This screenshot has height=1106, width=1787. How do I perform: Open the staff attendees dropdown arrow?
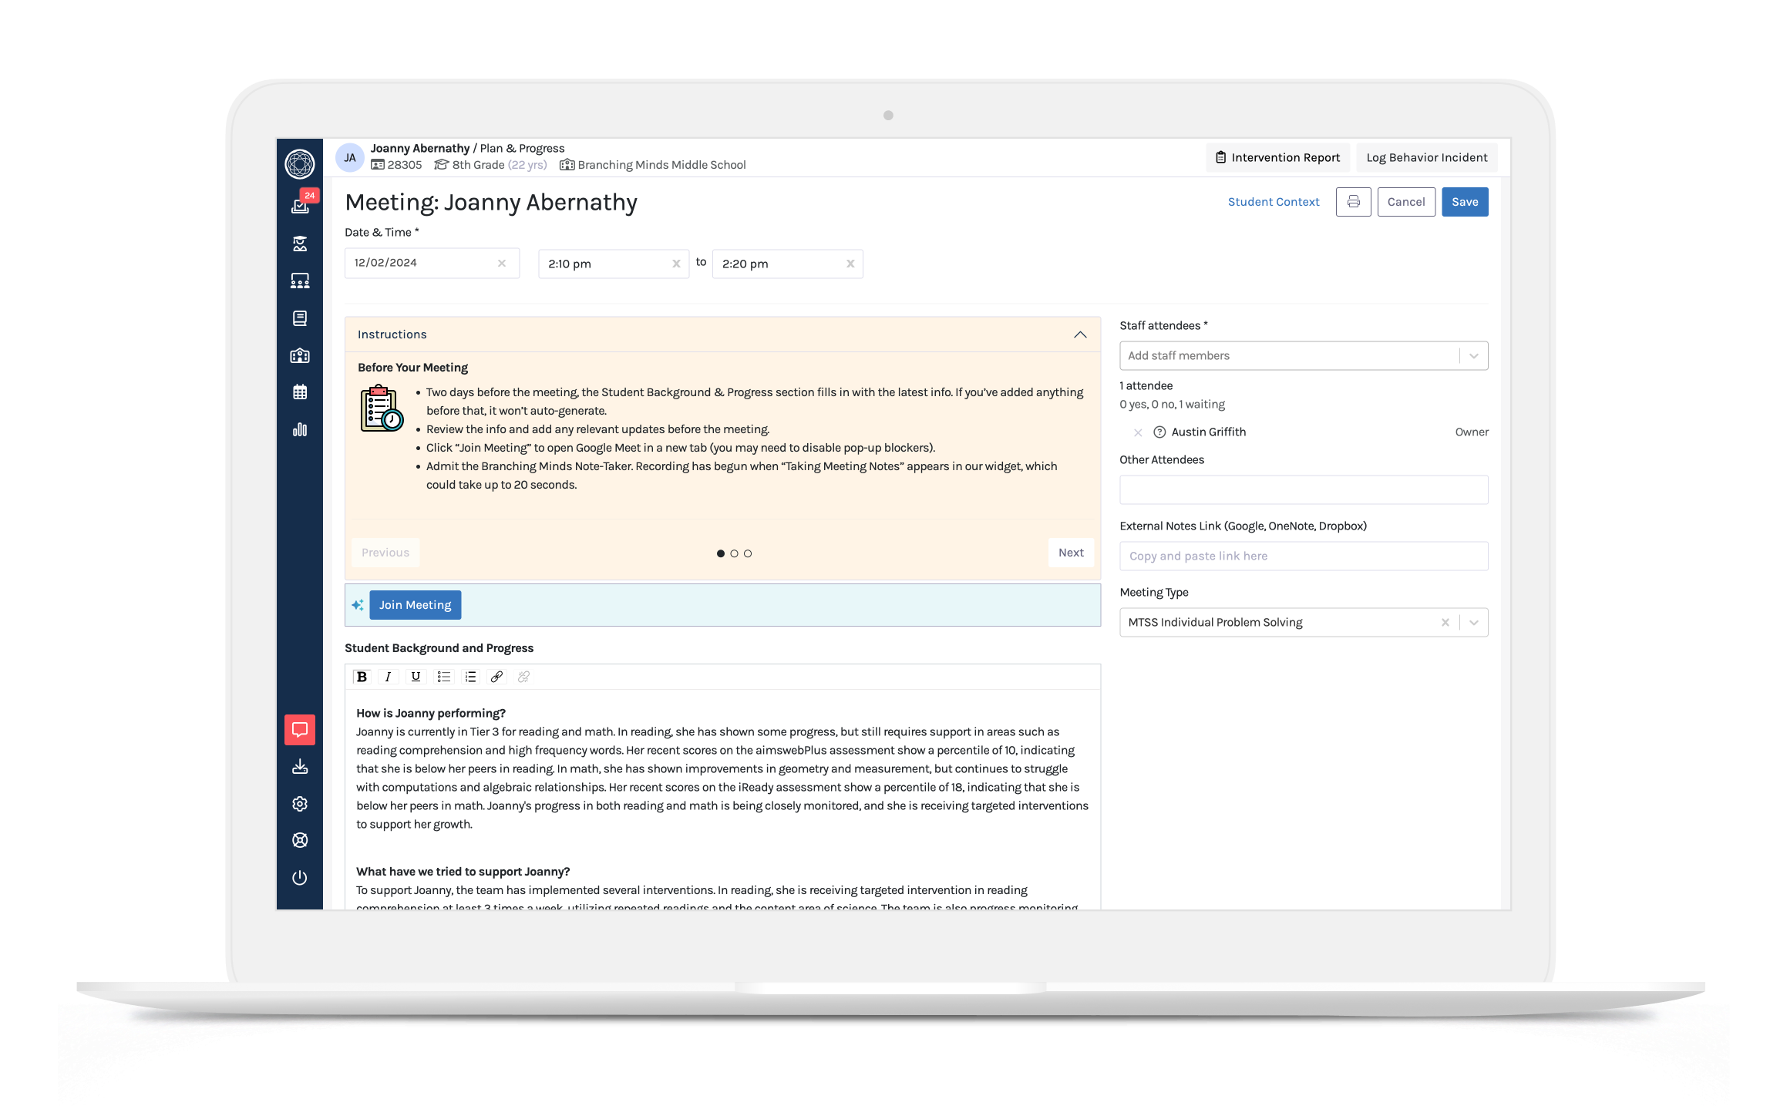click(1473, 356)
